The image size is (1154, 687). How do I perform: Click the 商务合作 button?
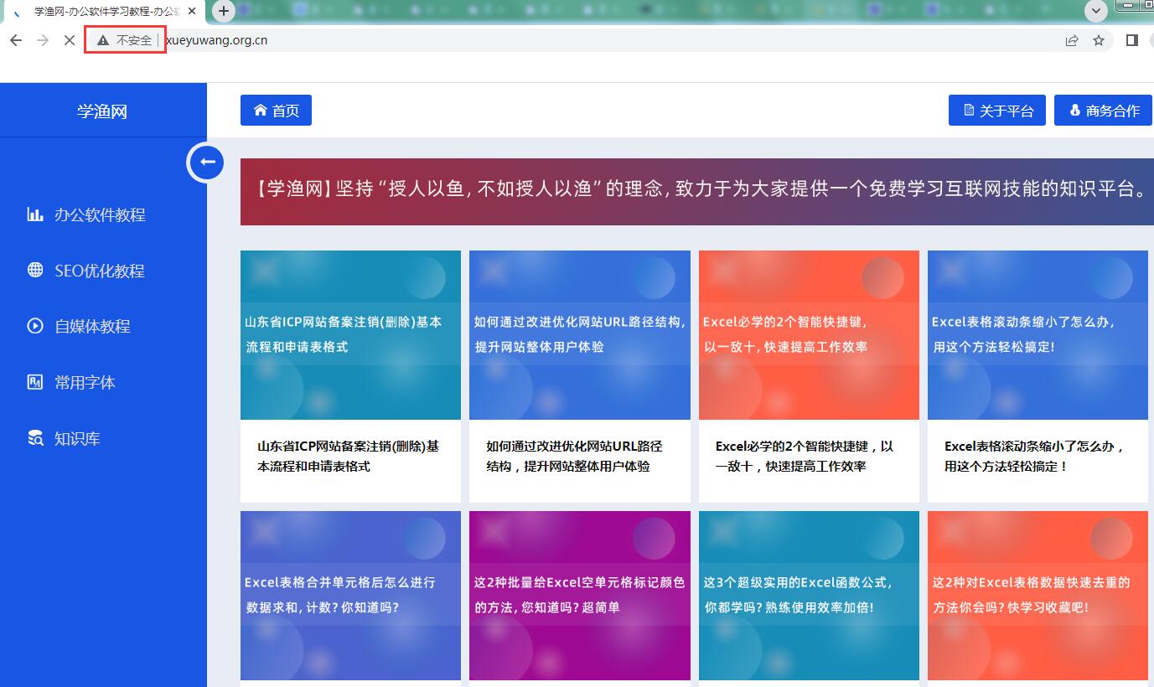1103,110
